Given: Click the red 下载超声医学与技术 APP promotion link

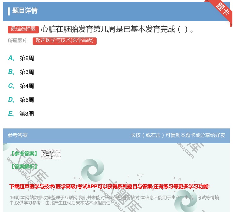Looking at the screenshot, I should [x=110, y=186].
